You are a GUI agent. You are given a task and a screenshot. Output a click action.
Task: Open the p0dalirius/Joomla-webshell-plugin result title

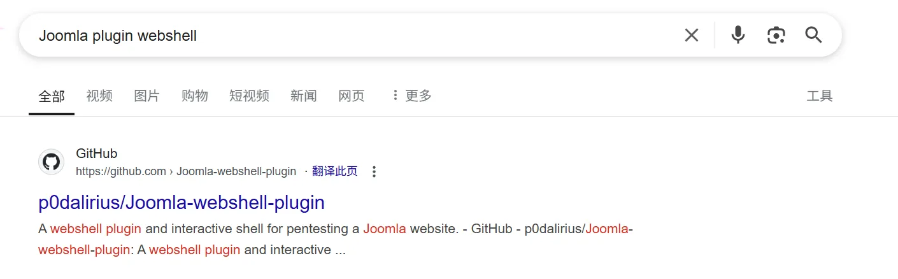point(182,203)
